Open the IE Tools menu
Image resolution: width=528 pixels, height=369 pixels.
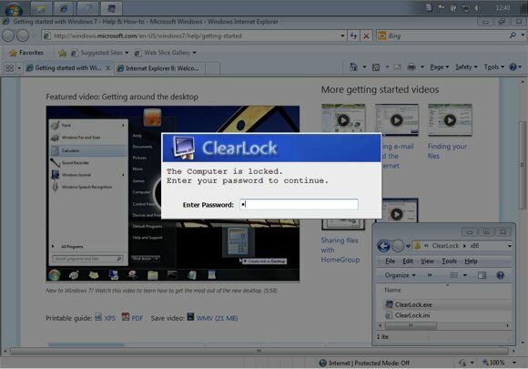coord(493,67)
